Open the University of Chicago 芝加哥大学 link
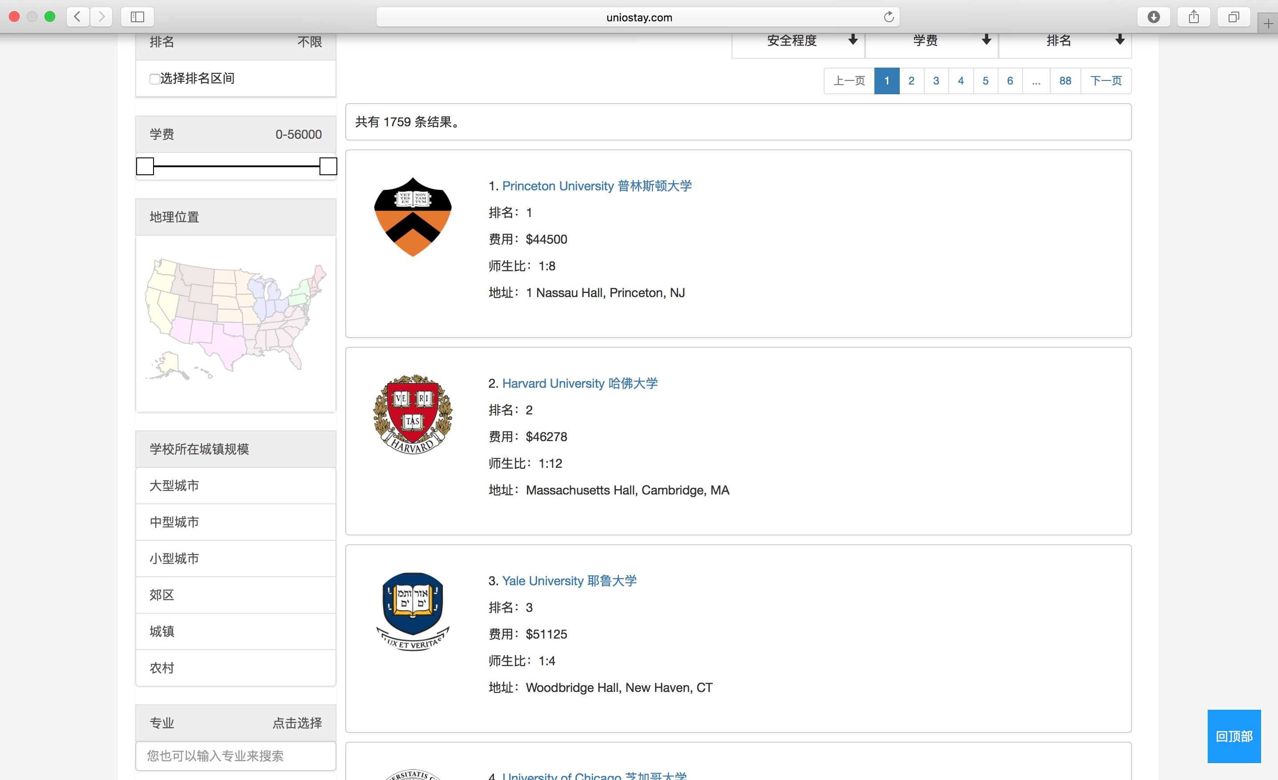1278x780 pixels. click(x=595, y=776)
